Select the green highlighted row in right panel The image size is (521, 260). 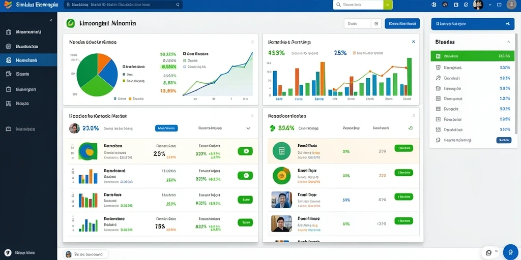pyautogui.click(x=472, y=56)
